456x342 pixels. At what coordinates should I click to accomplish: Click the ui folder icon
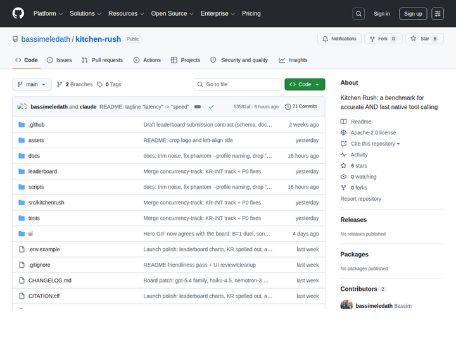pos(22,234)
